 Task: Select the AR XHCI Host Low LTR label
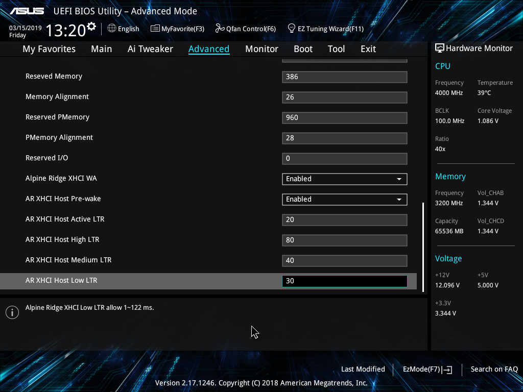61,280
